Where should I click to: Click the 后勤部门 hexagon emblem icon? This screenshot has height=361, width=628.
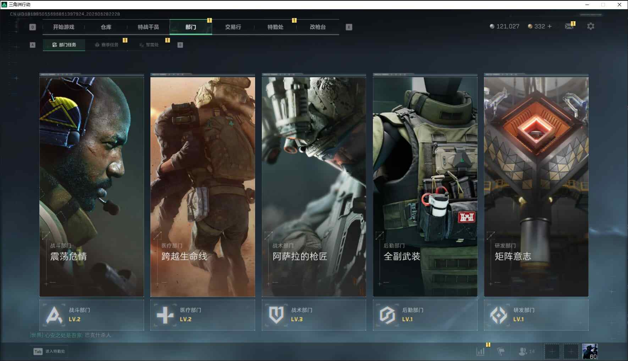[x=387, y=315]
